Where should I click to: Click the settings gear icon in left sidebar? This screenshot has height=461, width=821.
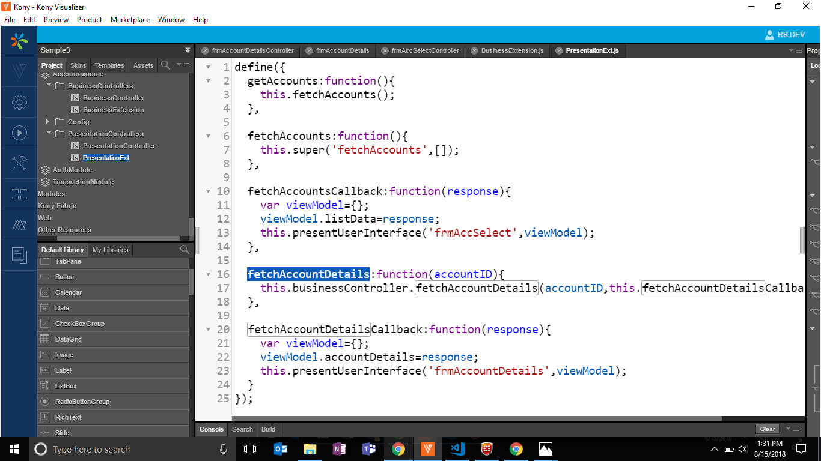[x=19, y=103]
